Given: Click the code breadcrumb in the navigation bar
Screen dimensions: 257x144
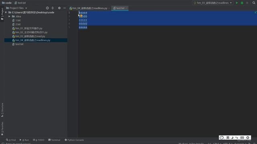Looking at the screenshot, I should pos(7,3).
